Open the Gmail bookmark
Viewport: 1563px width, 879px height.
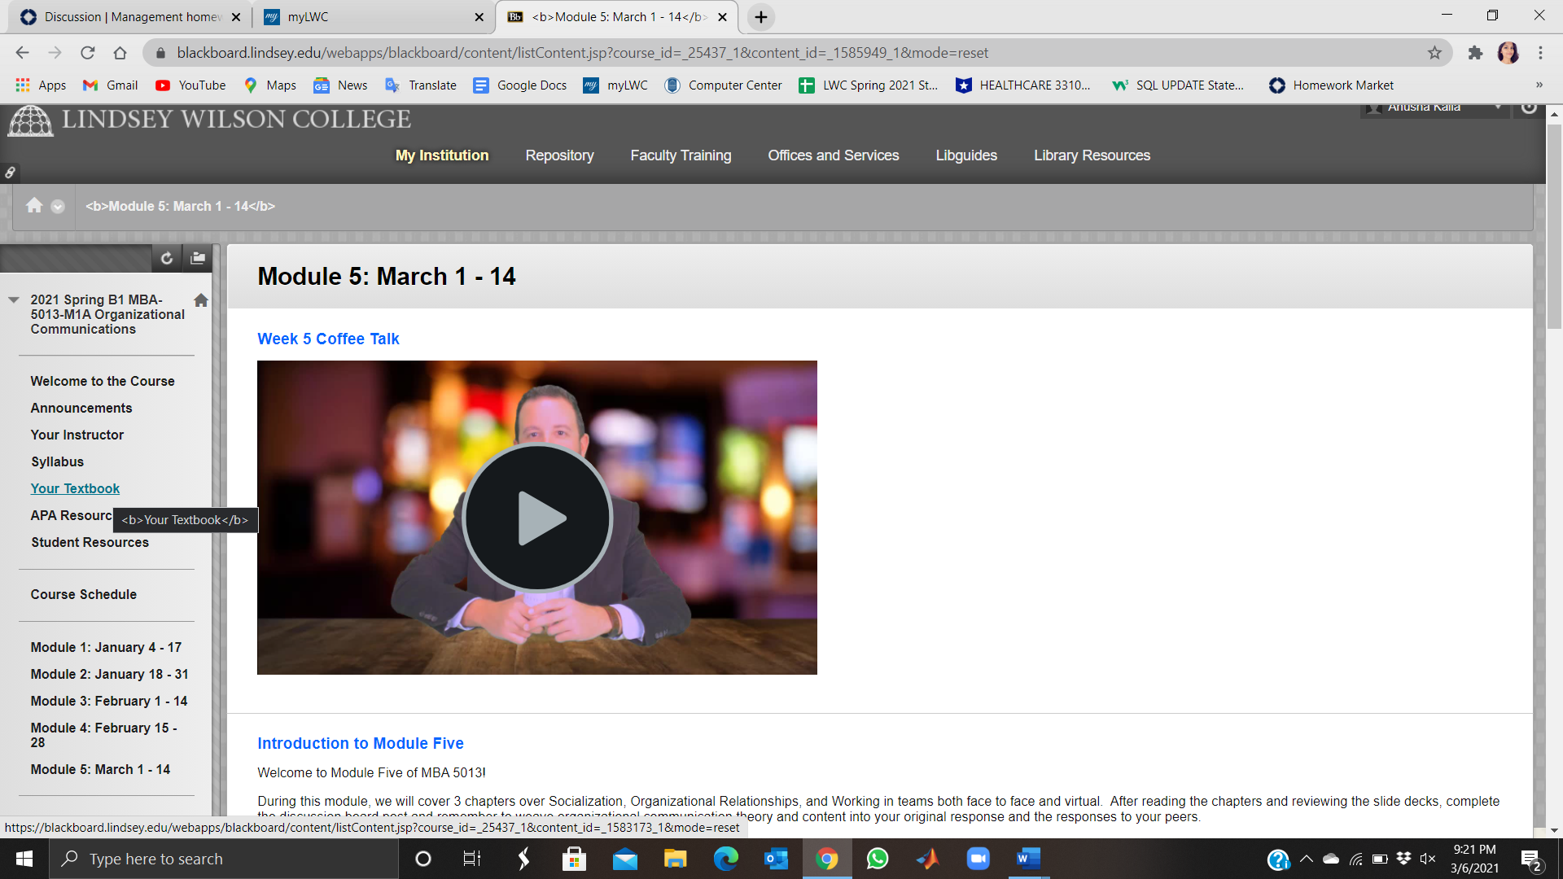coord(111,85)
